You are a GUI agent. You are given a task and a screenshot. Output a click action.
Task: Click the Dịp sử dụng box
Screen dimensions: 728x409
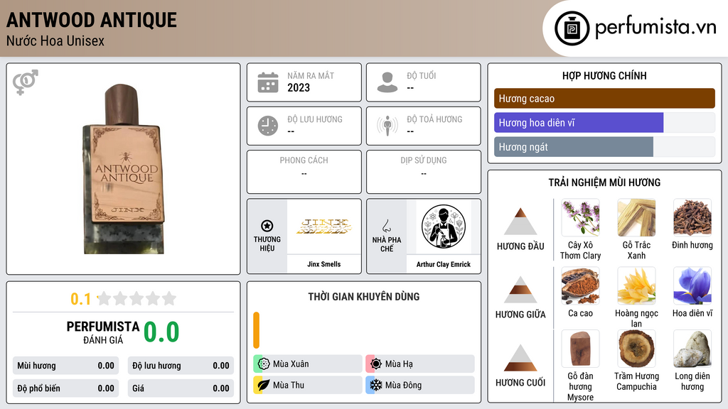tap(424, 172)
